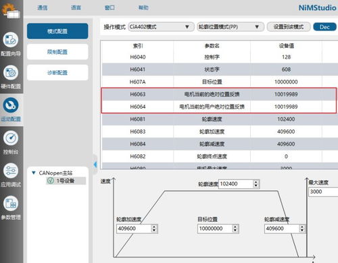Screen dimensions: 338x263
Task: Open the 应用调试 sliders icon
Action: tap(10, 171)
